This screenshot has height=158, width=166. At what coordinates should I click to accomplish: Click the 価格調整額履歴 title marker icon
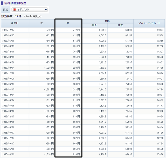2,3
